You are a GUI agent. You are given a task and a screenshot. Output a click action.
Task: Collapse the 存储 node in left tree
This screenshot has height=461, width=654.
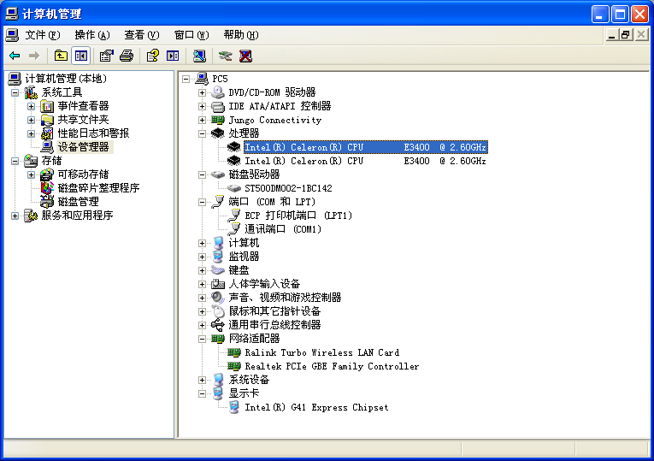pos(15,161)
